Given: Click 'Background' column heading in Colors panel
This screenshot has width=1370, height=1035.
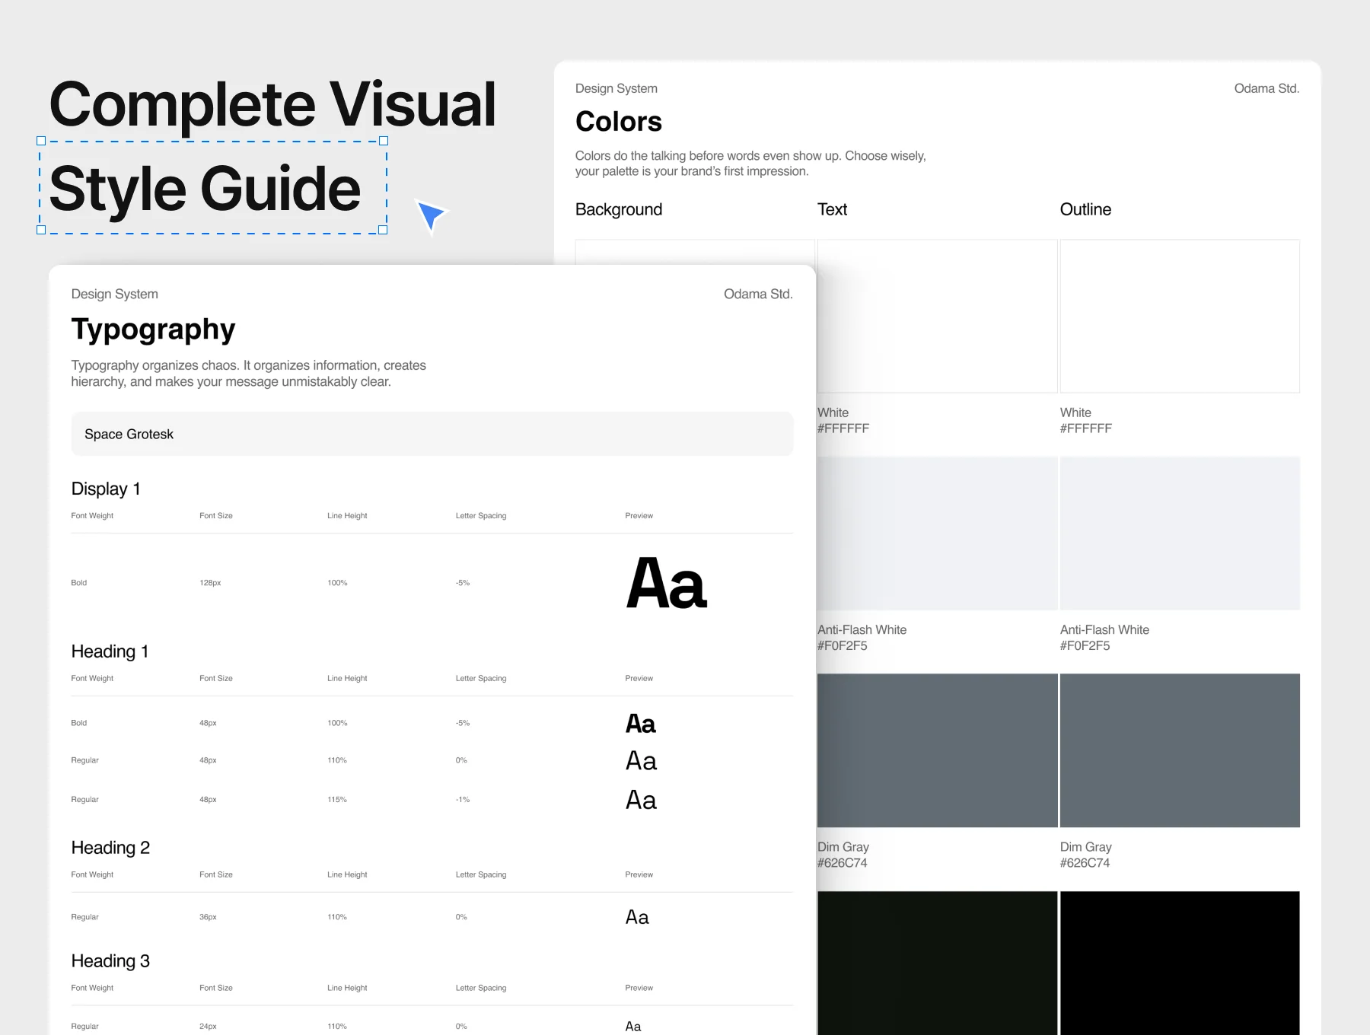Looking at the screenshot, I should (619, 209).
